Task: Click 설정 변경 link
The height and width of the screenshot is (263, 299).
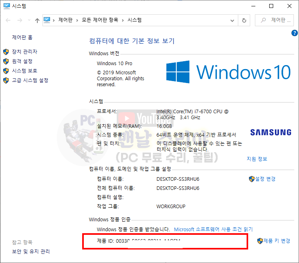Action: click(x=265, y=179)
